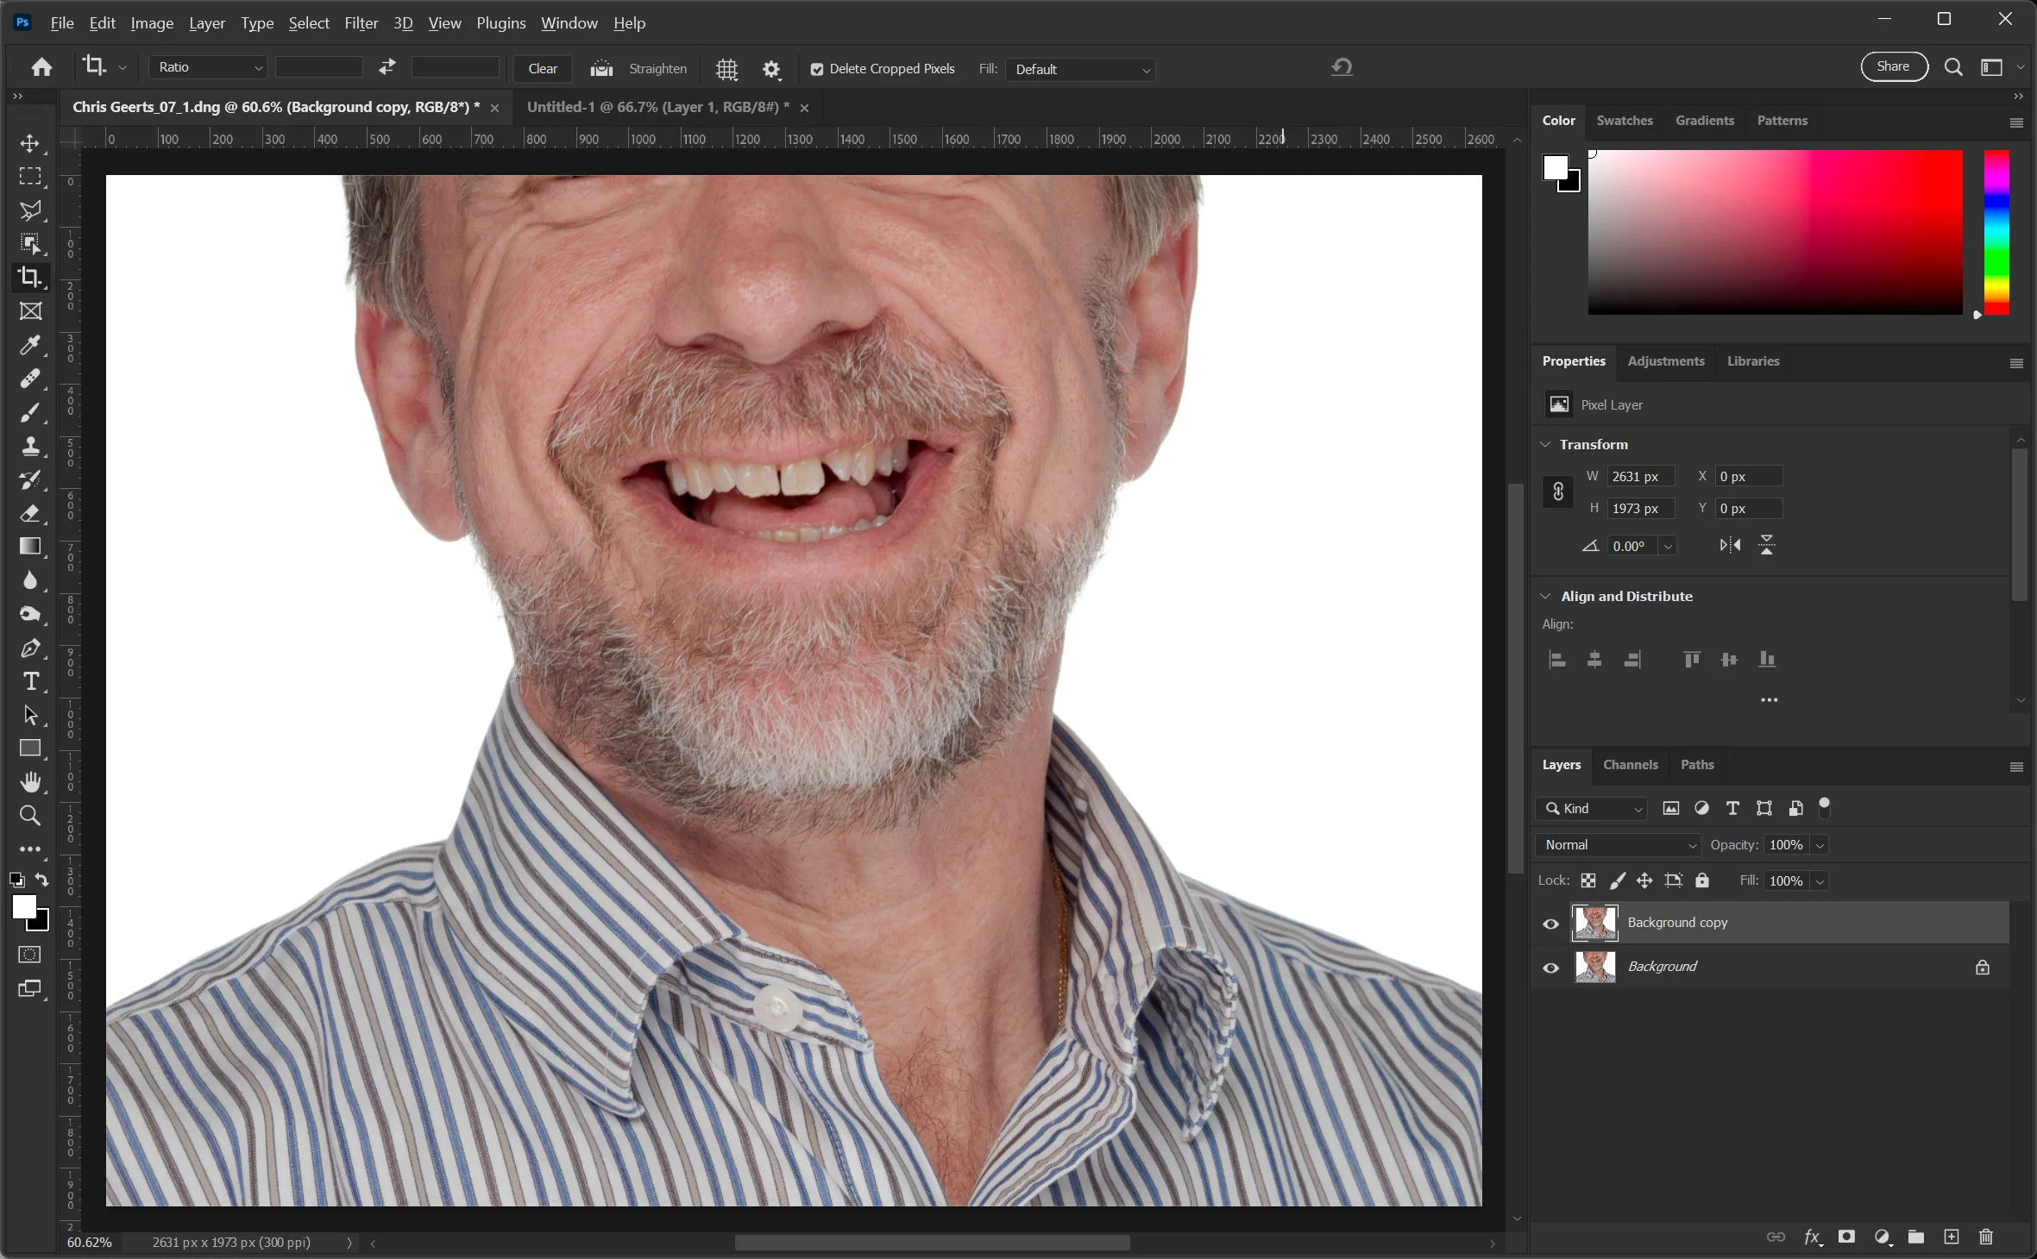The image size is (2037, 1259).
Task: Toggle visibility of the Background layer
Action: pyautogui.click(x=1550, y=968)
